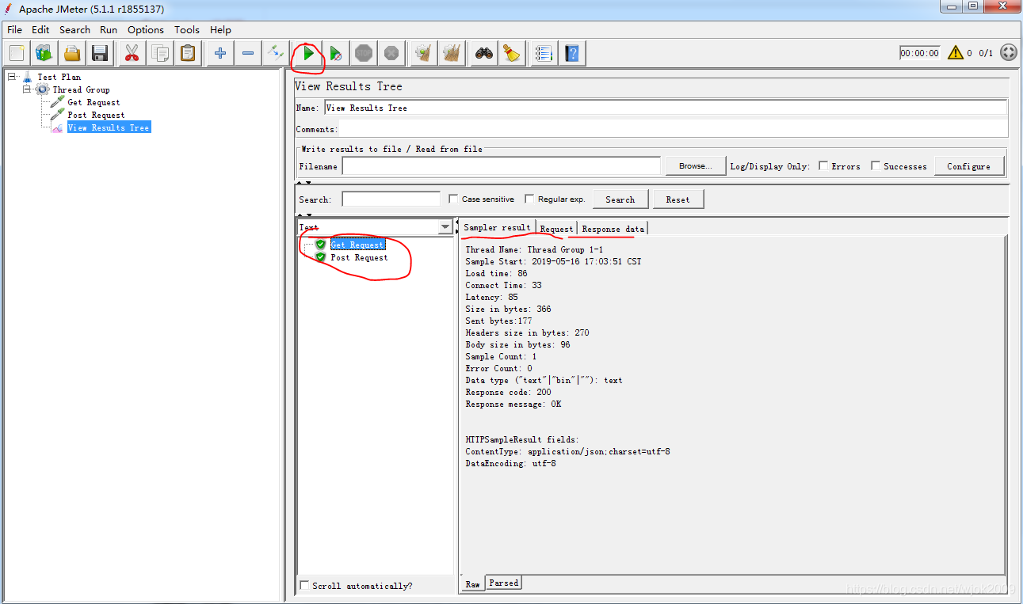
Task: Enable the Errors checkbox
Action: (823, 165)
